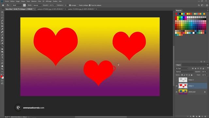Click the Tolérance input field
The image size is (209, 118).
point(66,5)
